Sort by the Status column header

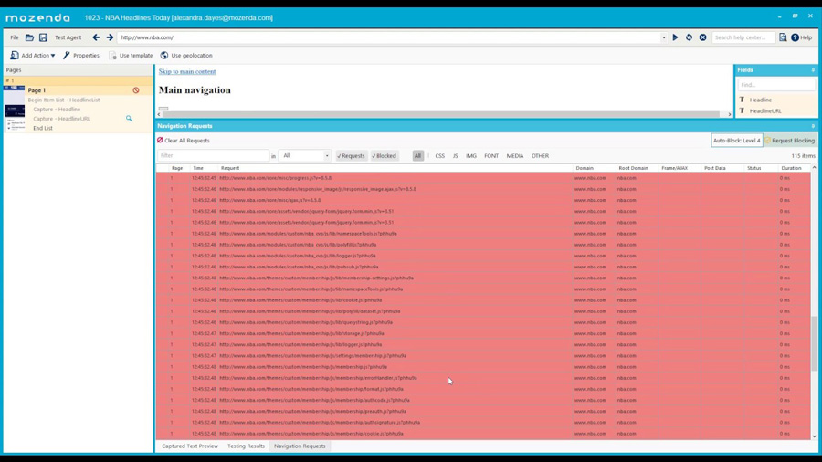[753, 168]
